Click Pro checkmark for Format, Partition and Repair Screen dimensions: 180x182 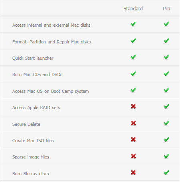(x=166, y=41)
